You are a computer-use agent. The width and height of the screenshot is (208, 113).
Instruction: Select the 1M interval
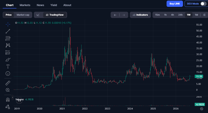[196, 15]
